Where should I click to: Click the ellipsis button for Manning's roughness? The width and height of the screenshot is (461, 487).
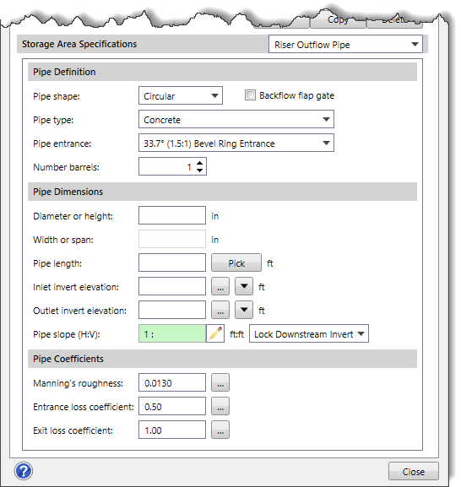pos(220,382)
